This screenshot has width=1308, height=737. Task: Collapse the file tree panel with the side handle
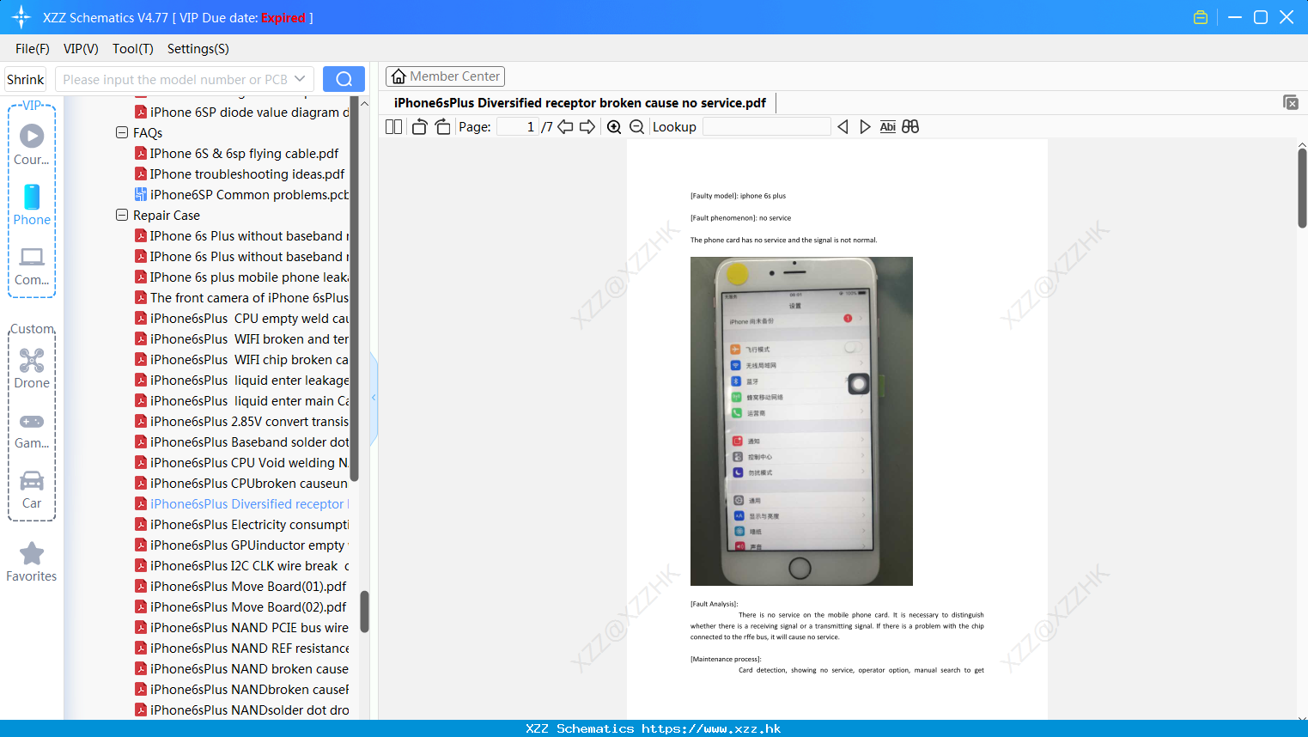[x=374, y=398]
